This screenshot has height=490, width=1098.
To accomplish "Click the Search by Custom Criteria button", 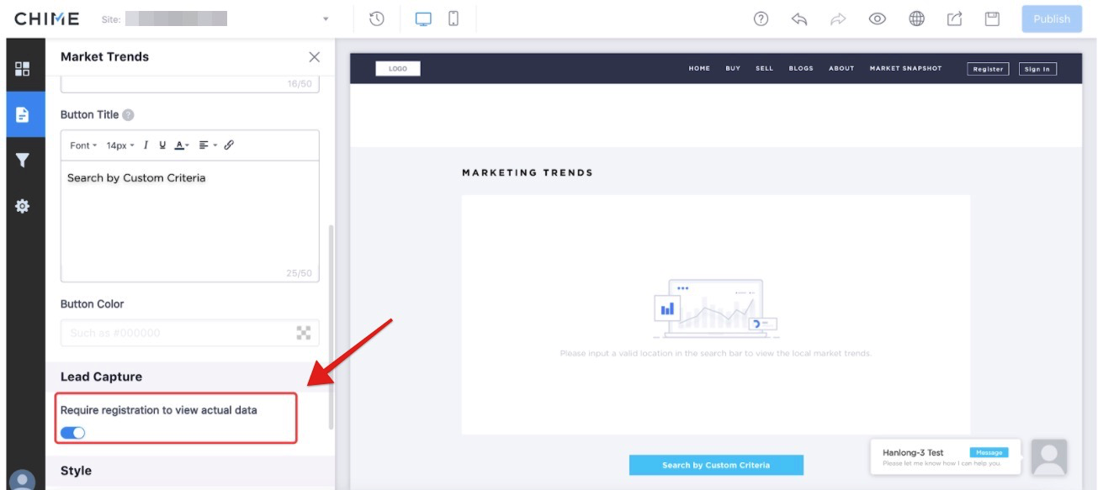I will point(716,465).
